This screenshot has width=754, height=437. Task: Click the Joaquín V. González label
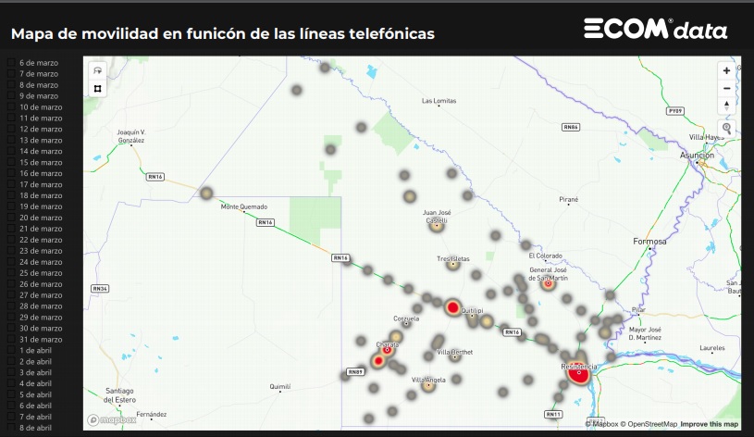pyautogui.click(x=131, y=136)
